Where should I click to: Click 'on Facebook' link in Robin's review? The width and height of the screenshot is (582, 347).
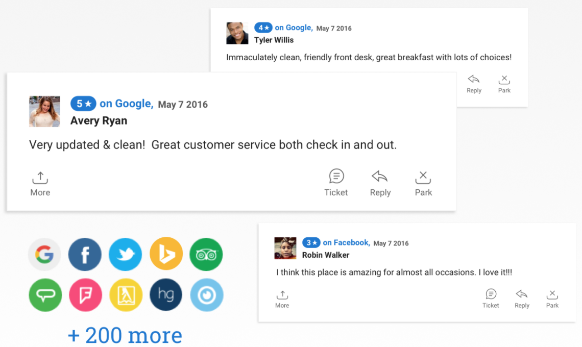click(x=346, y=243)
